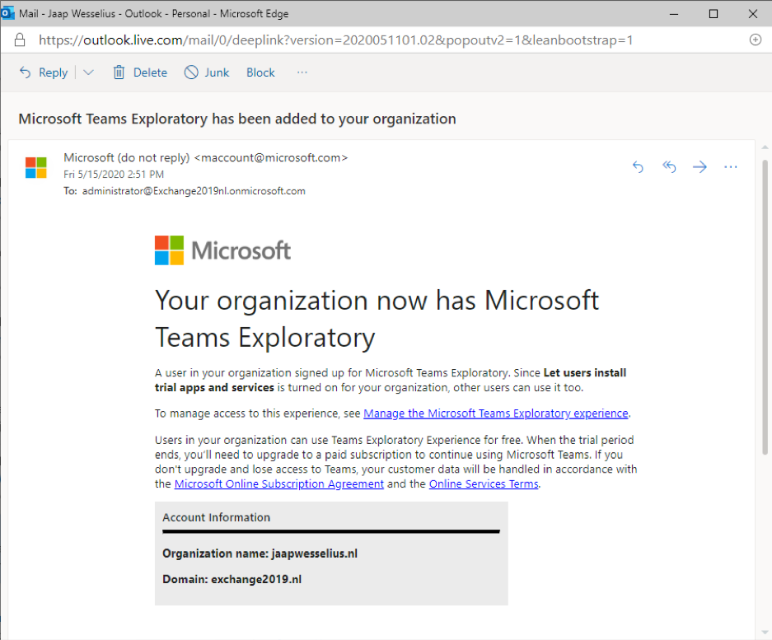Open the Reply dropdown chevron
The width and height of the screenshot is (772, 640).
coord(88,72)
